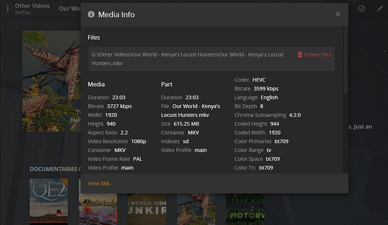Viewport: 388px width, 225px height.
Task: Close the Media Info dialog
Action: pos(338,14)
